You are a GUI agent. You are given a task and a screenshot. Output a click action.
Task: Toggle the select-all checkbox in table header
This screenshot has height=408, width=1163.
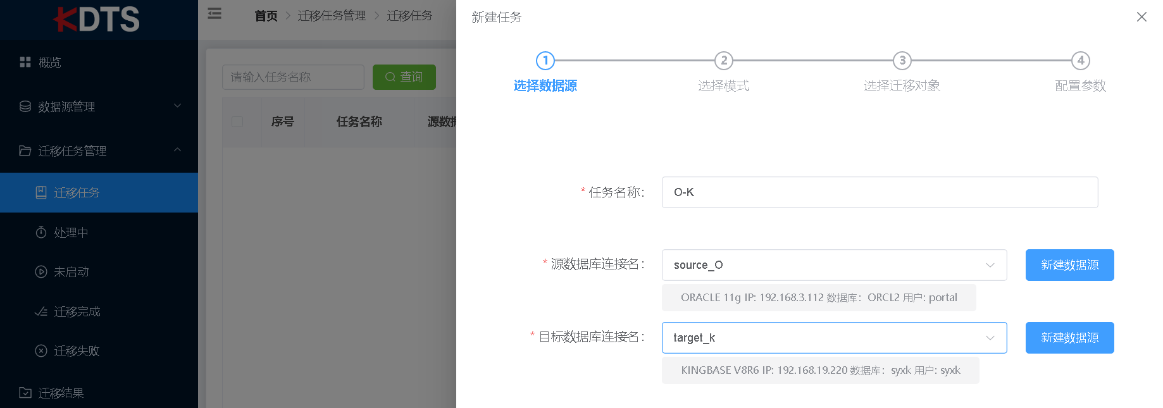tap(237, 121)
